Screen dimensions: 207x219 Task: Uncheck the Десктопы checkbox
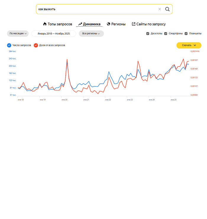click(x=148, y=34)
